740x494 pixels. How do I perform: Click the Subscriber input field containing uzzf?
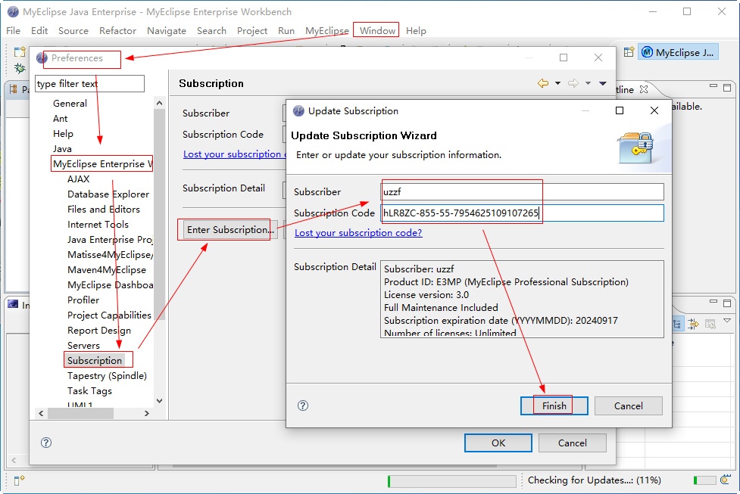[523, 191]
